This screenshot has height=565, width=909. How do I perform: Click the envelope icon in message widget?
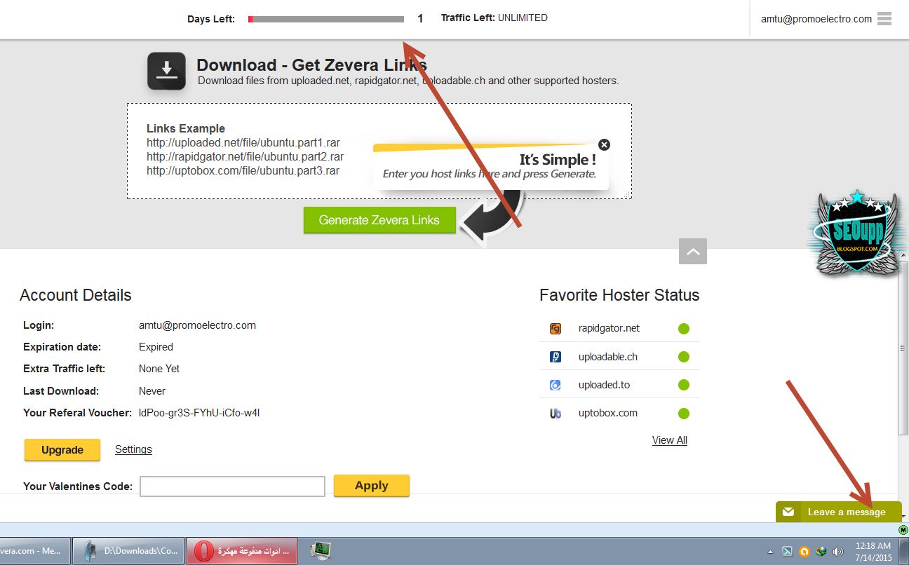(x=788, y=512)
